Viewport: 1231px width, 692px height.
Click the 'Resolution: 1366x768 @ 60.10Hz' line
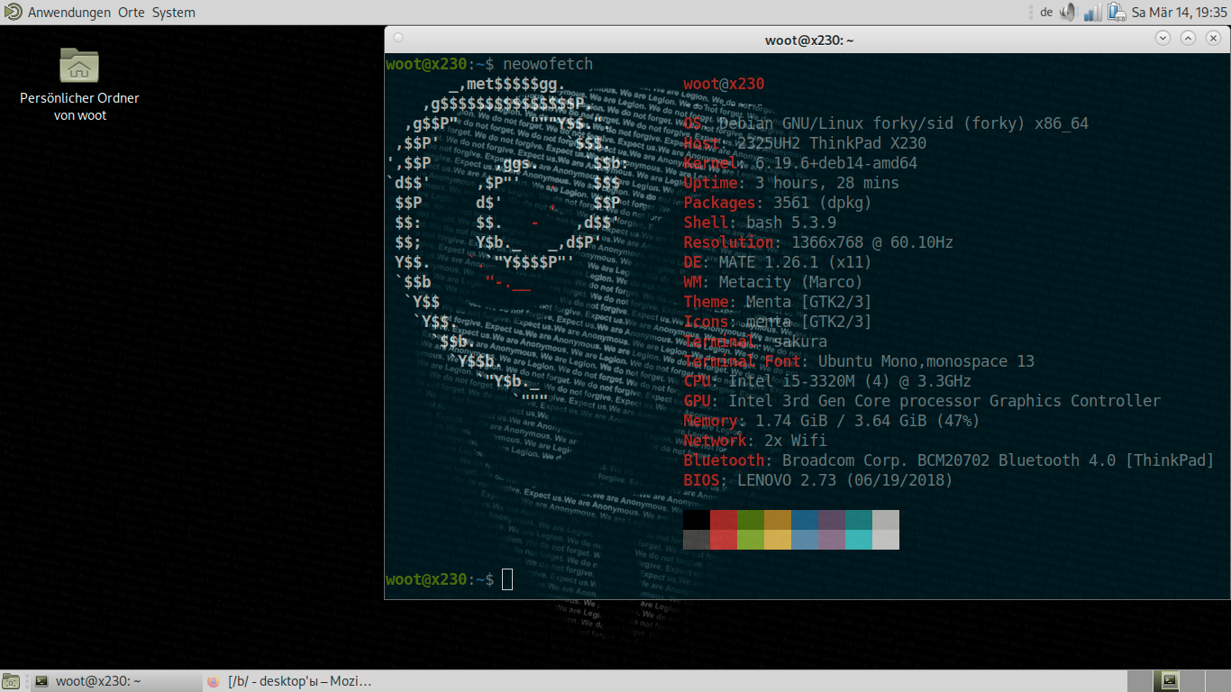point(818,242)
